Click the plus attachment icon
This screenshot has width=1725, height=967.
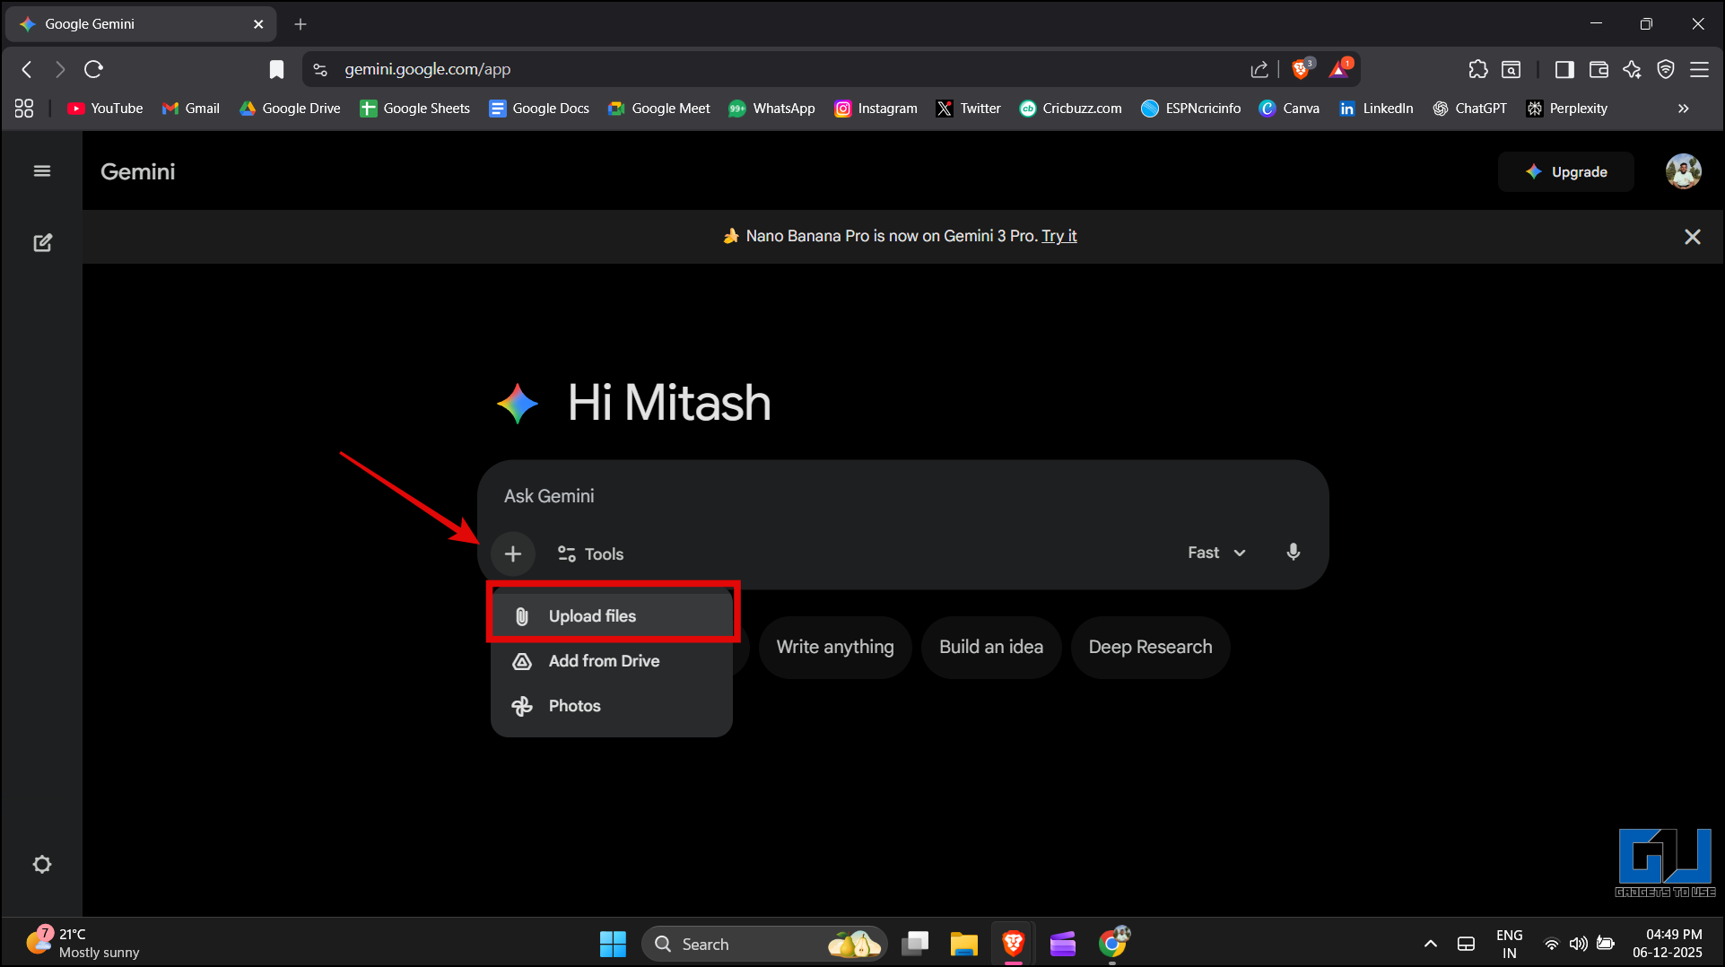tap(513, 554)
